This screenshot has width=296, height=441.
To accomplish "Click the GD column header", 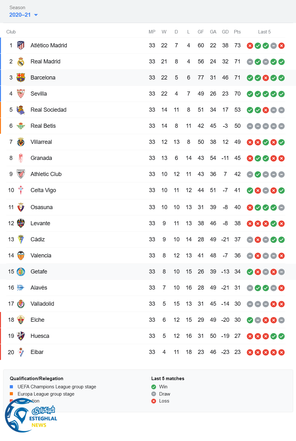I will pyautogui.click(x=225, y=32).
